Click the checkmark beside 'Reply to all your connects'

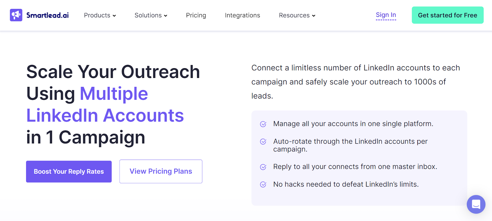263,167
